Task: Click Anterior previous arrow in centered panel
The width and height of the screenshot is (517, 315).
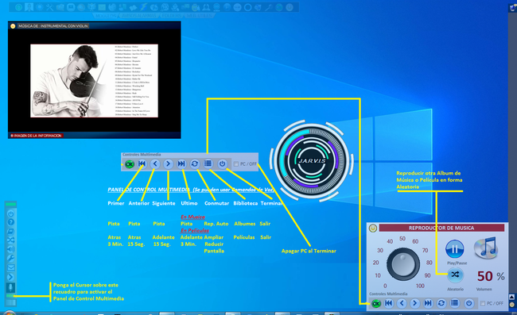Action: 155,163
